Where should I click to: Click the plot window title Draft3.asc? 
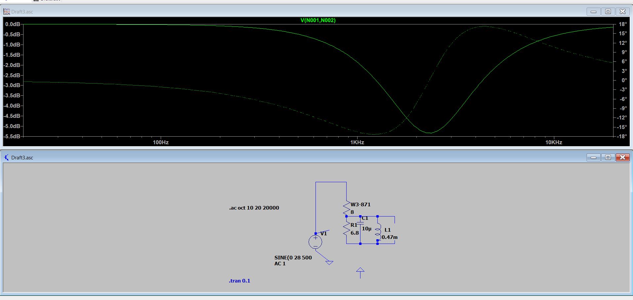(22, 12)
